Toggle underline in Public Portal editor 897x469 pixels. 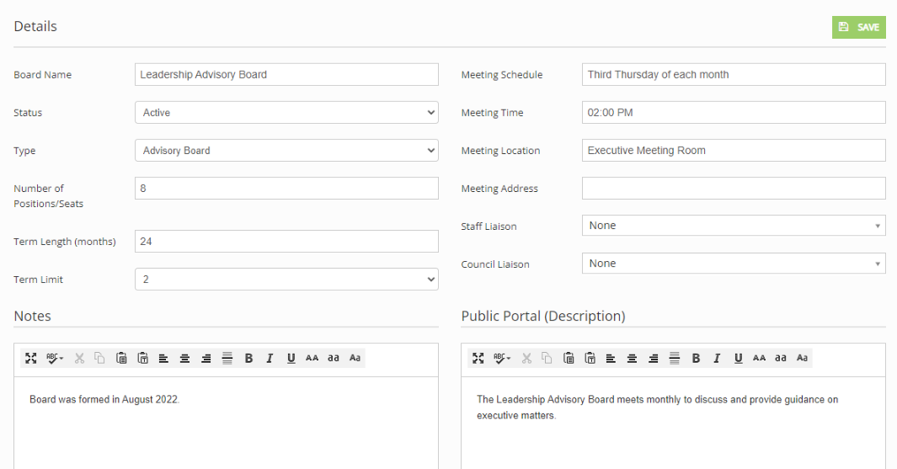[739, 358]
